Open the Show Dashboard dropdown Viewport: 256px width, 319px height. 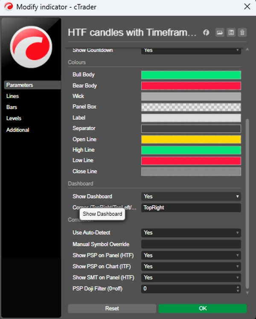click(191, 196)
